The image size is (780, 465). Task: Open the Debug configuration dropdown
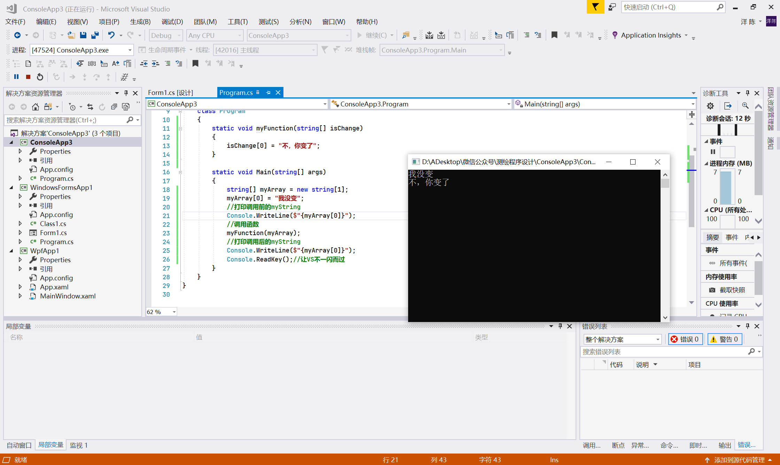point(179,35)
